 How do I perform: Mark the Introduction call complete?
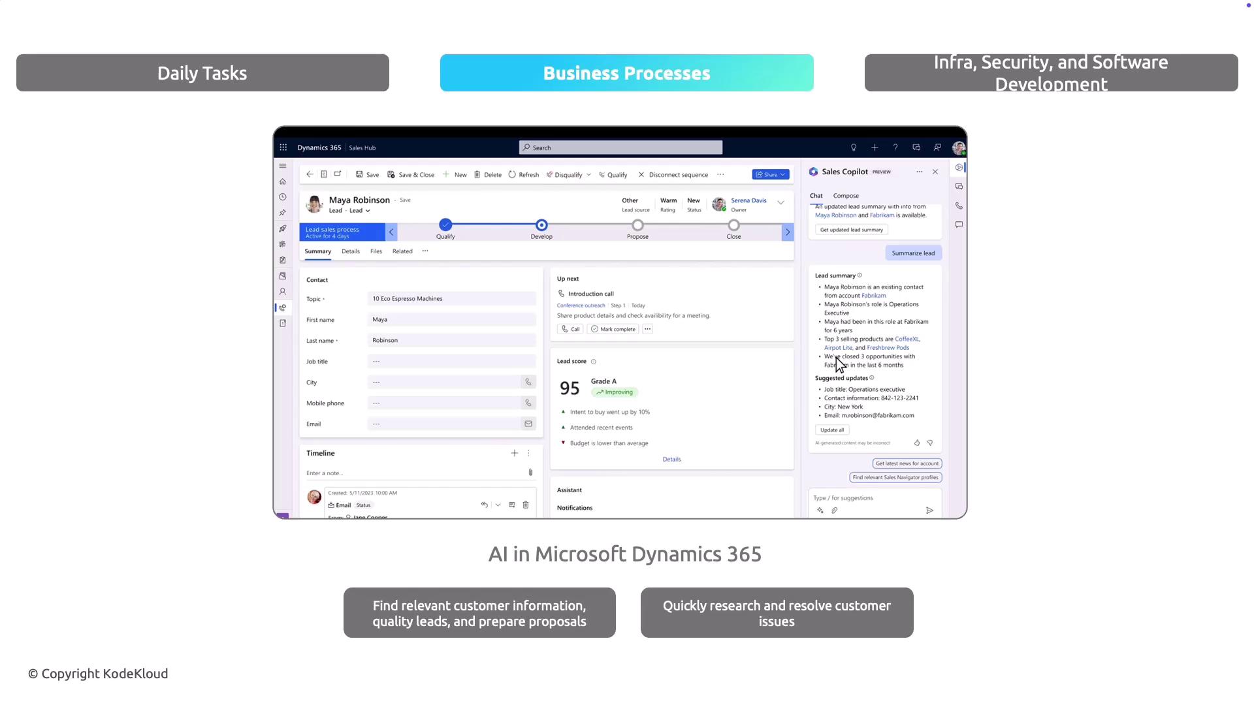(x=613, y=330)
